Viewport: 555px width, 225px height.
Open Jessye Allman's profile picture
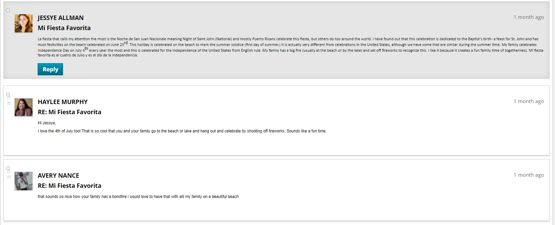[24, 23]
